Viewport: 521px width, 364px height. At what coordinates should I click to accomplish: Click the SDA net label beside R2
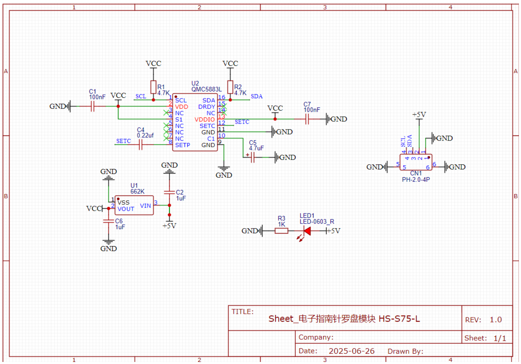(256, 96)
